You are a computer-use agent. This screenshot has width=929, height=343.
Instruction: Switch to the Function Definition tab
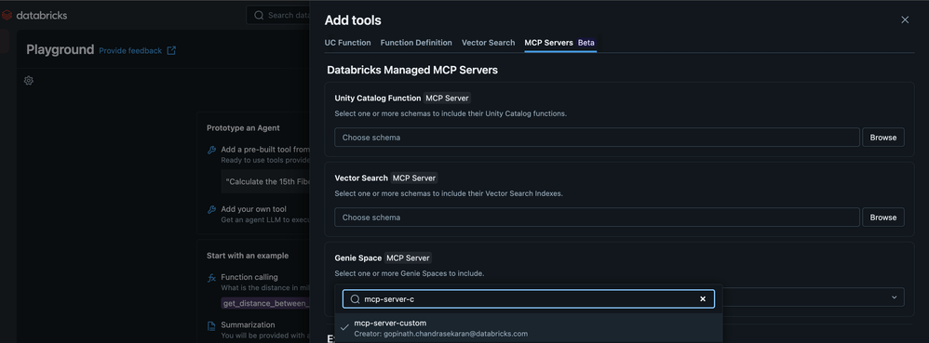point(416,43)
